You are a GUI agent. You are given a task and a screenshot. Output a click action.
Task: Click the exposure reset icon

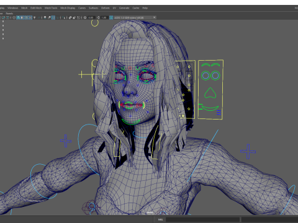(x=85, y=17)
